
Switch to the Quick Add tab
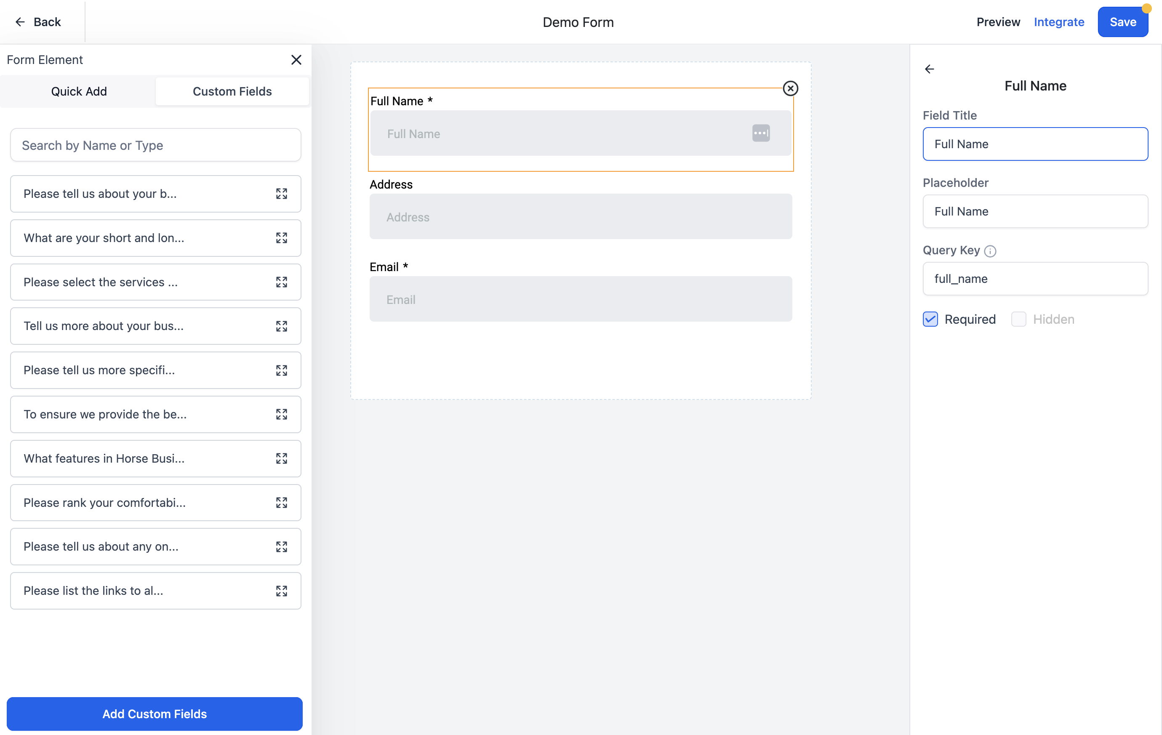pos(79,91)
